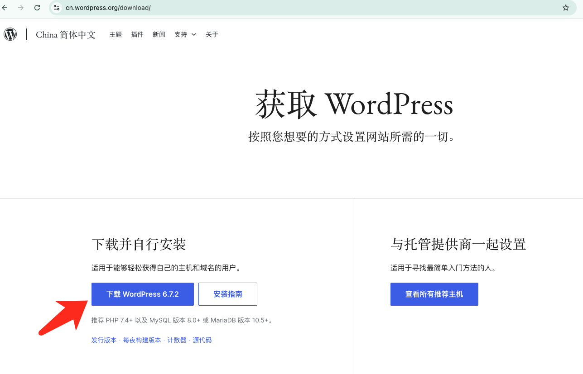Click the browser forward arrow
583x374 pixels.
tap(21, 8)
